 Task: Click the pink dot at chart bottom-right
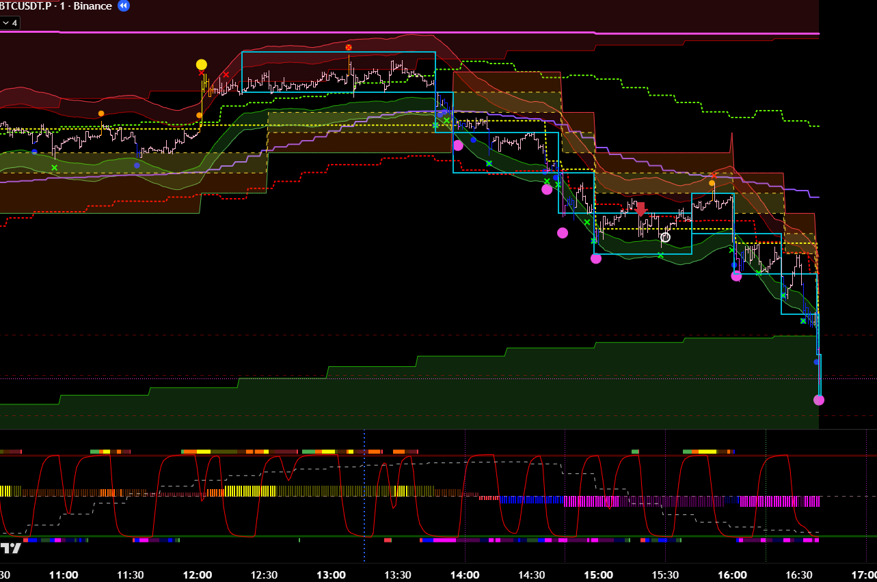click(x=819, y=400)
